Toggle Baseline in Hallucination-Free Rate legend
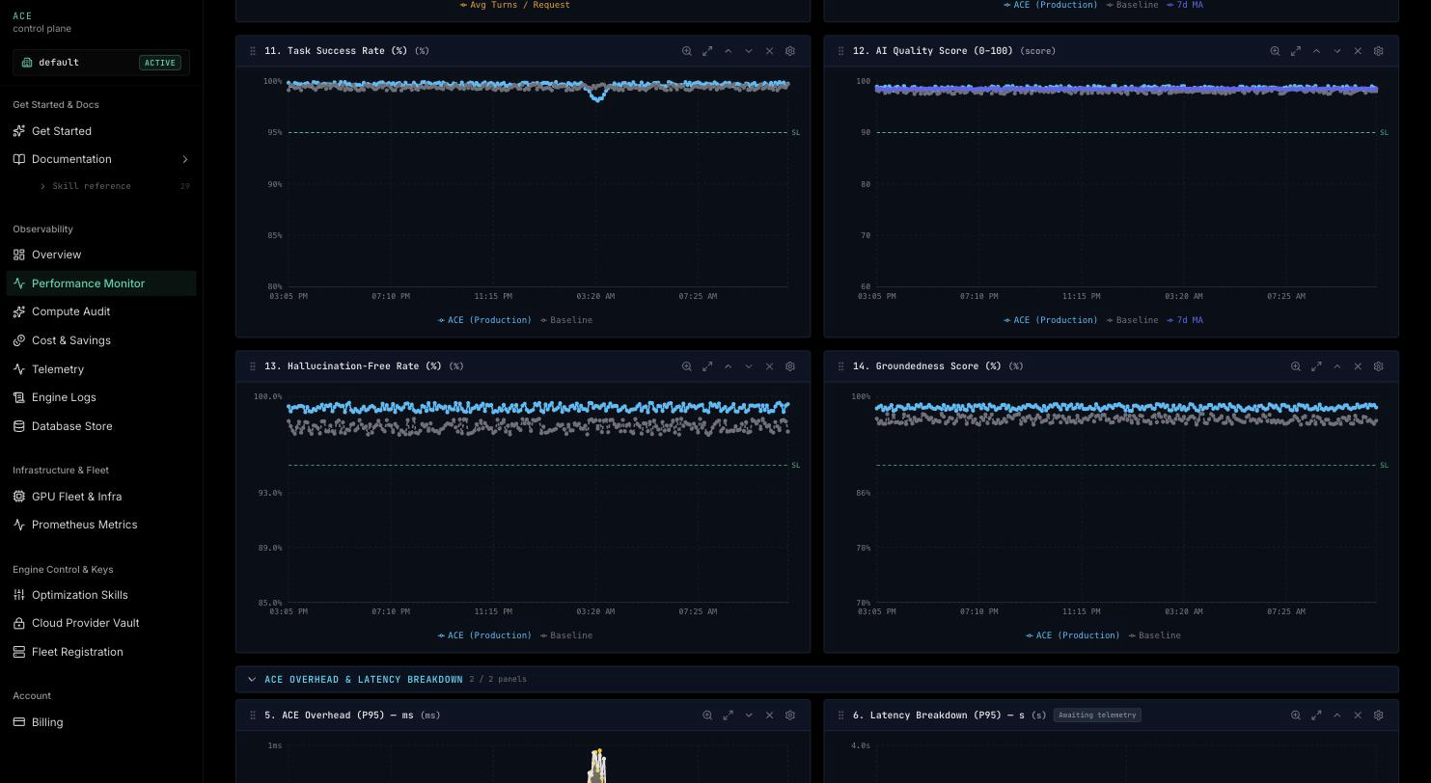This screenshot has width=1431, height=783. [566, 635]
